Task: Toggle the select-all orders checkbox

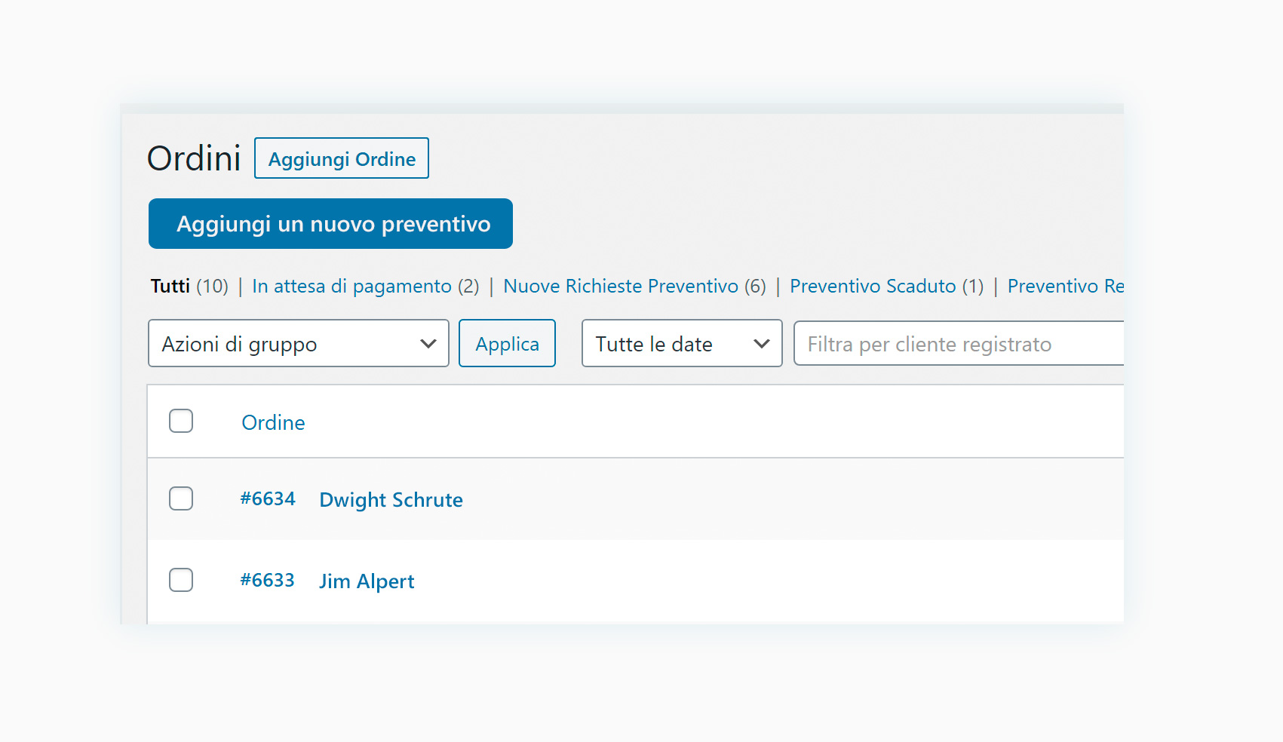Action: [x=181, y=421]
